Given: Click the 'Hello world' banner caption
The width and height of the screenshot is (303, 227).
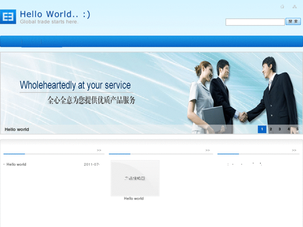Looking at the screenshot, I should (17, 130).
